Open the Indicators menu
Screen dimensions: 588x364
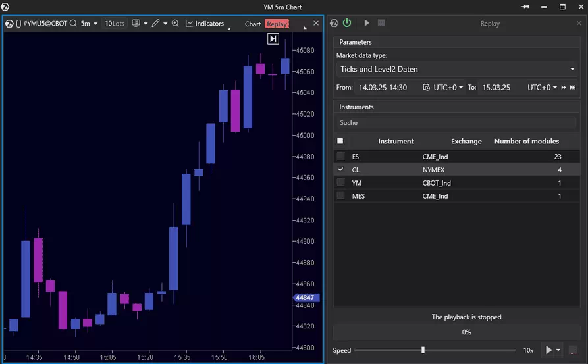click(x=209, y=23)
